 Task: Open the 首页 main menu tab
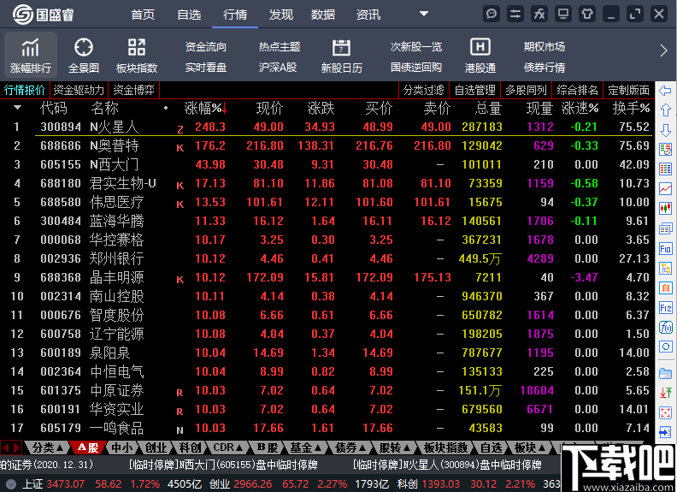(x=143, y=15)
